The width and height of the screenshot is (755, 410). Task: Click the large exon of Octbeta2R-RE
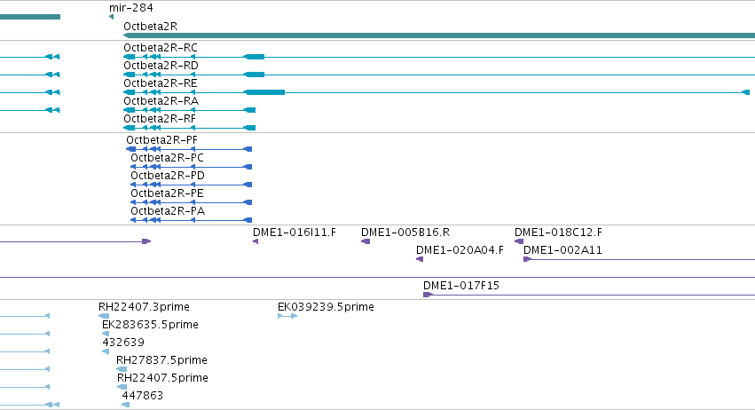point(264,92)
